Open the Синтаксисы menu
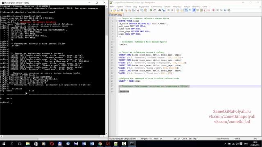262x147 pixels. (156, 7)
